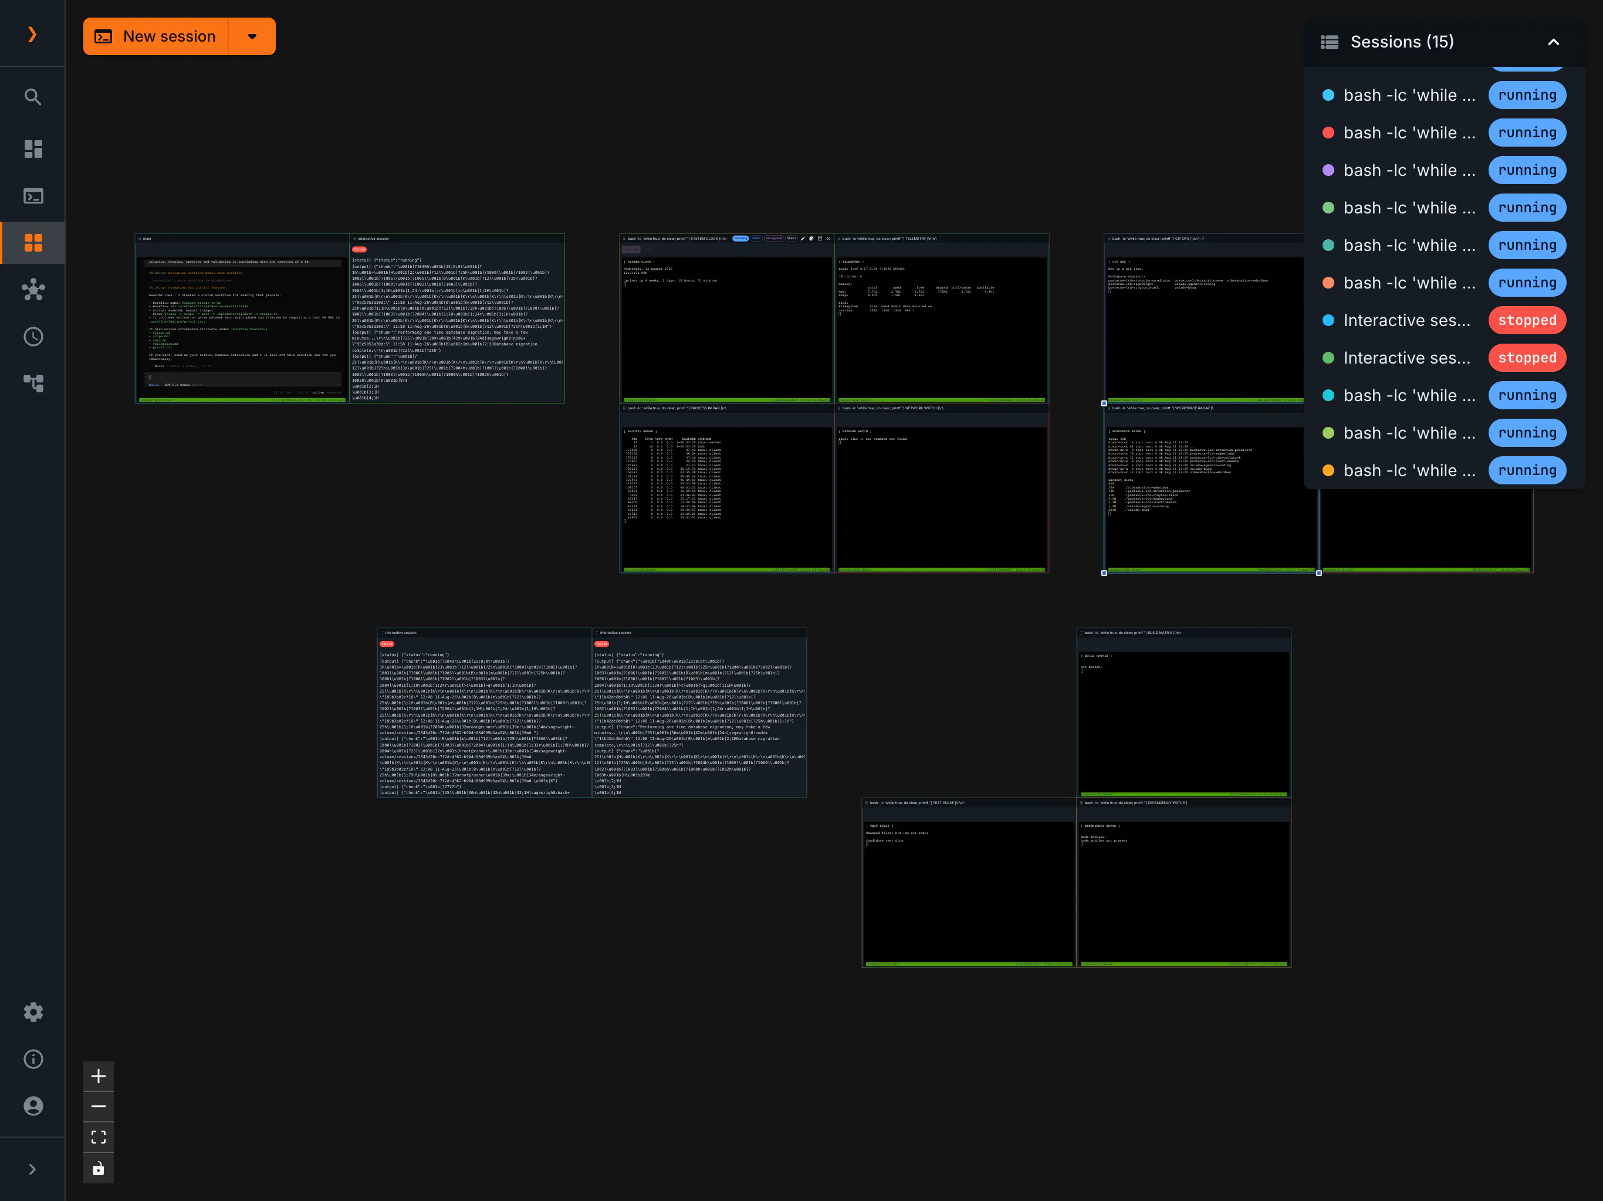Viewport: 1603px width, 1201px height.
Task: Click the drag handle of SYSTEM CLOCK tile
Action: pyautogui.click(x=624, y=238)
